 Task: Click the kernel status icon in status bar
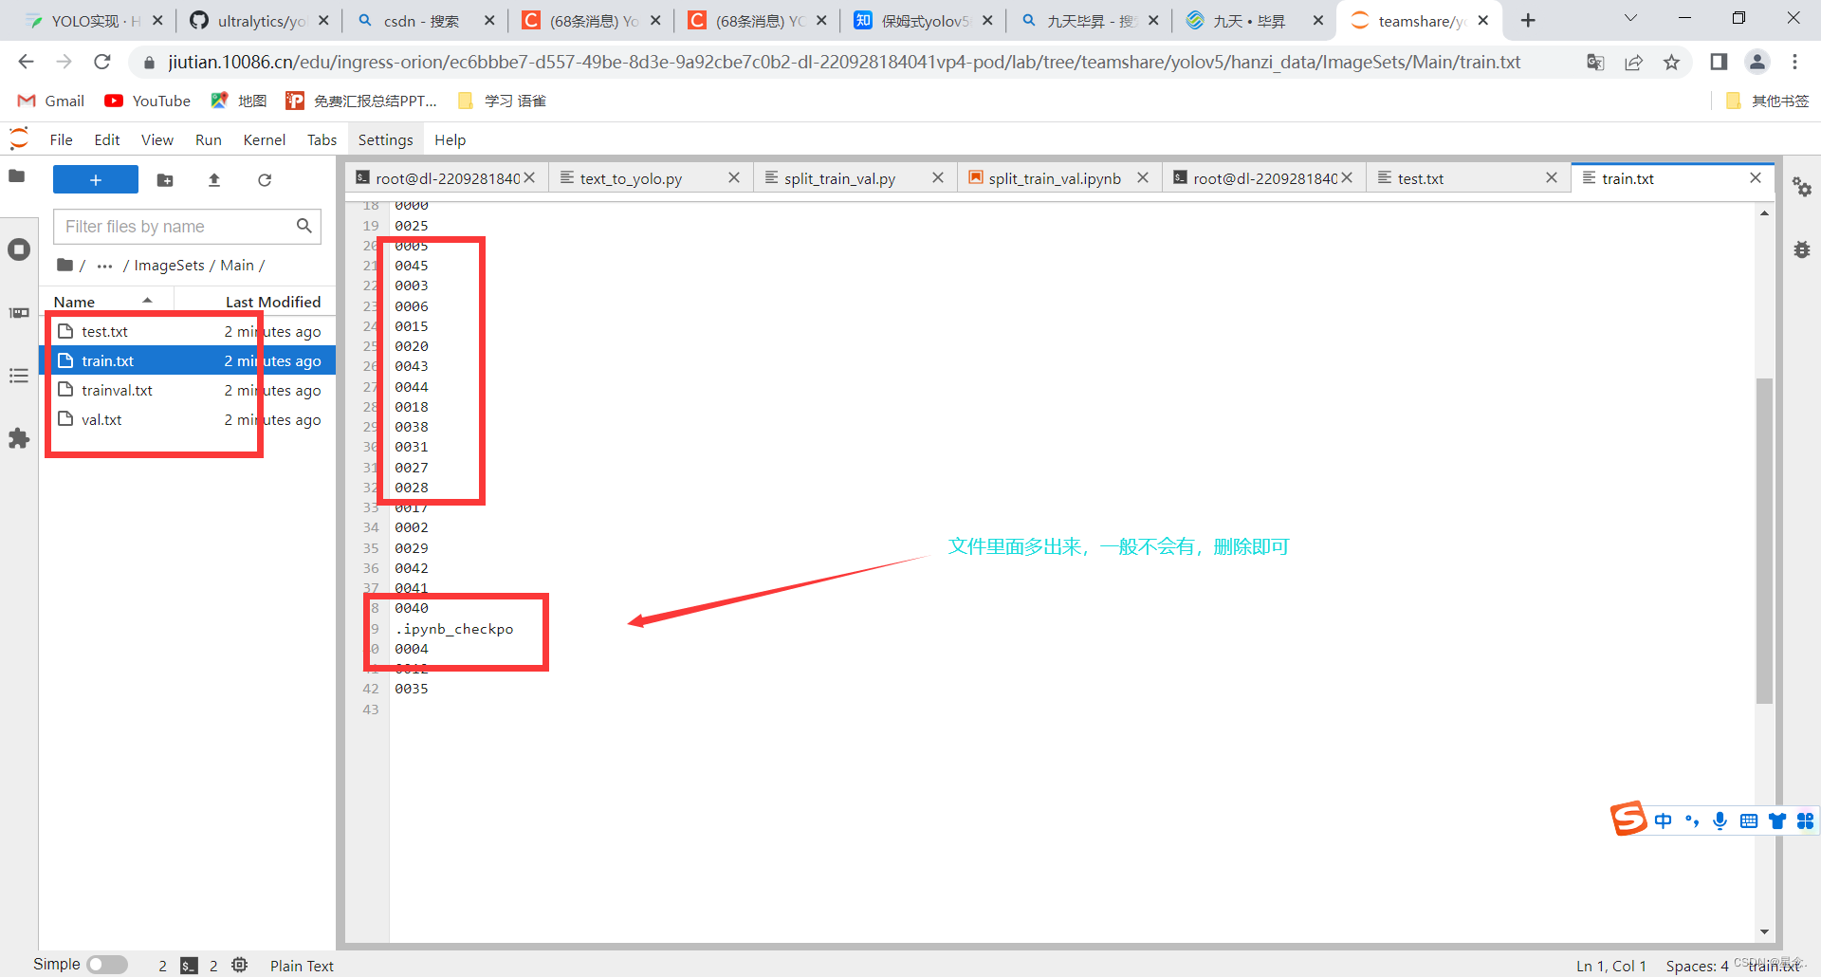(x=240, y=965)
